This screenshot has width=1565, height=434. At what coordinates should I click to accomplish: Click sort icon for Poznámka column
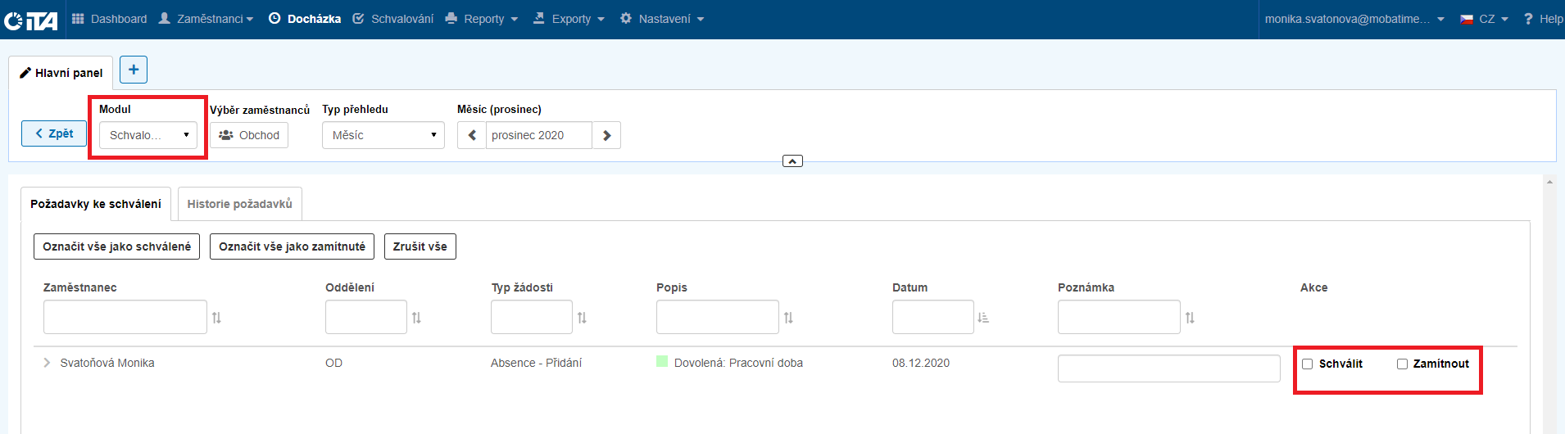pyautogui.click(x=1190, y=318)
